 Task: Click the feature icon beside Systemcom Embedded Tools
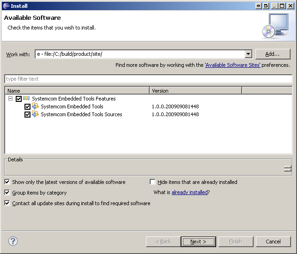click(35, 106)
